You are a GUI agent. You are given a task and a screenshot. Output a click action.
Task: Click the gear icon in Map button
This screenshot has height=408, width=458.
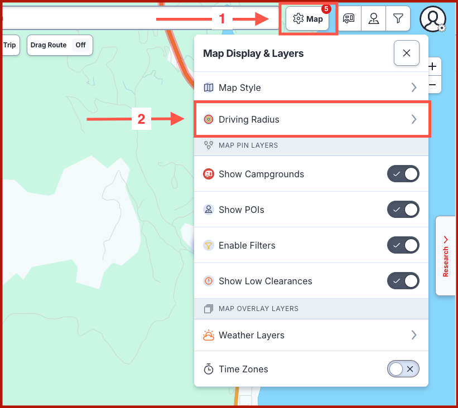298,19
